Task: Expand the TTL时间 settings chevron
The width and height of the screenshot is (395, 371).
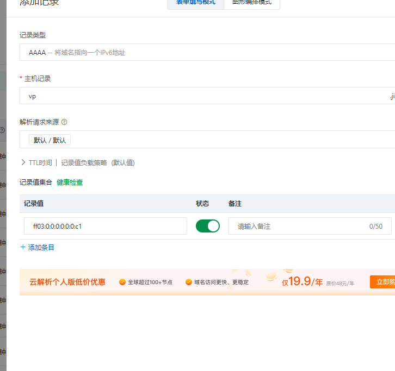Action: click(23, 162)
